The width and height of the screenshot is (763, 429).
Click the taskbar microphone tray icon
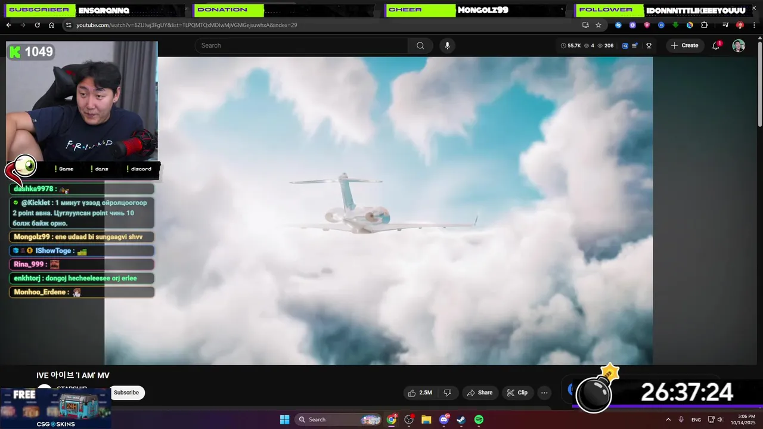pyautogui.click(x=681, y=419)
